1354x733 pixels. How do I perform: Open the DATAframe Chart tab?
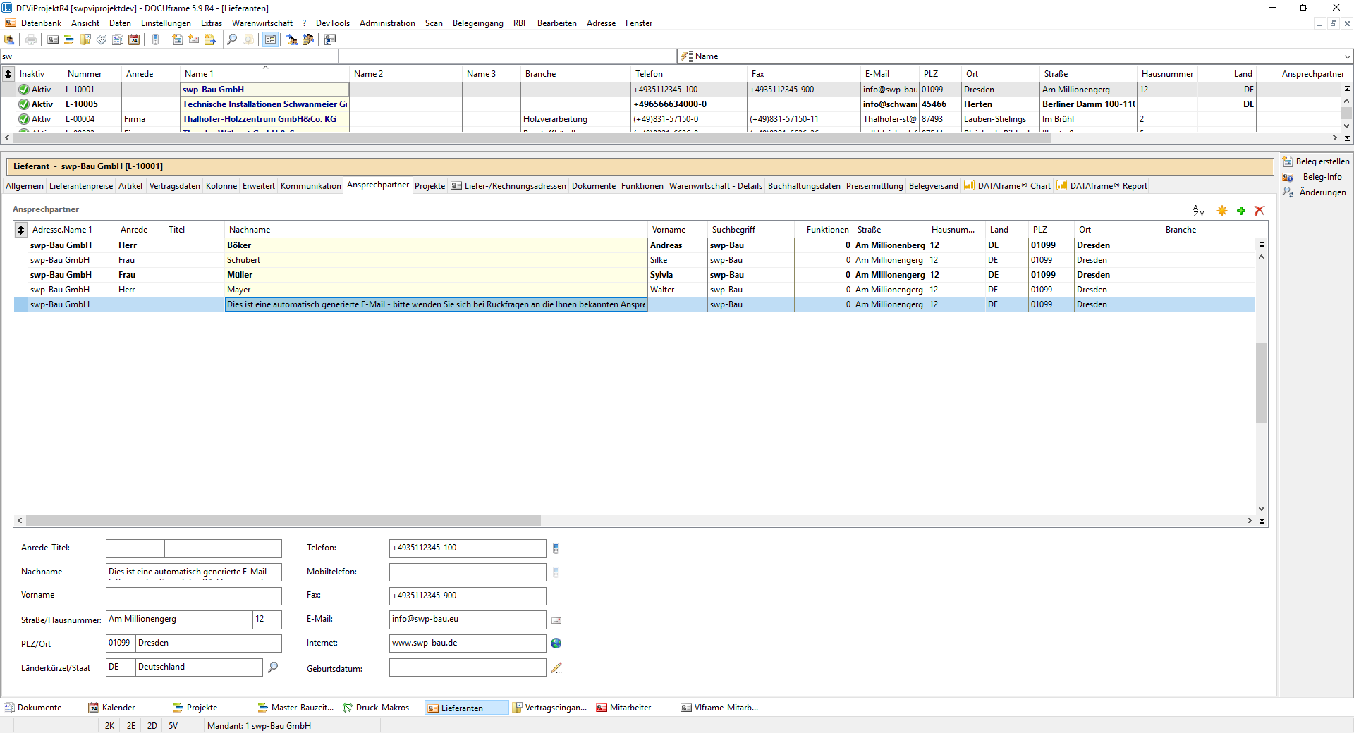click(x=1007, y=186)
